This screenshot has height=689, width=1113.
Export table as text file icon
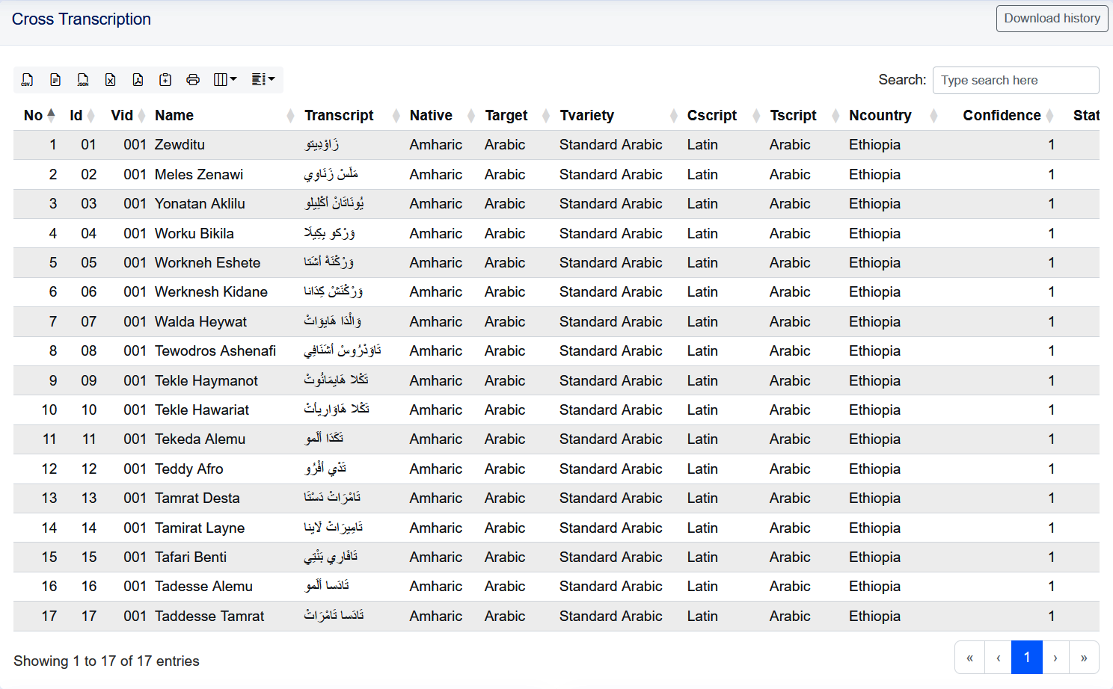click(55, 80)
